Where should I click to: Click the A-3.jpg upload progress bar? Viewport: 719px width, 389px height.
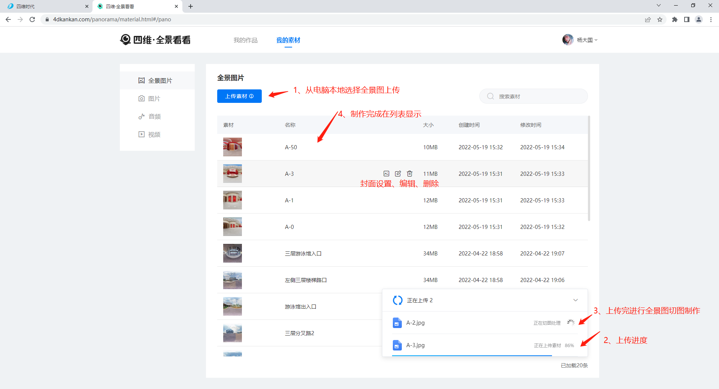pos(472,355)
